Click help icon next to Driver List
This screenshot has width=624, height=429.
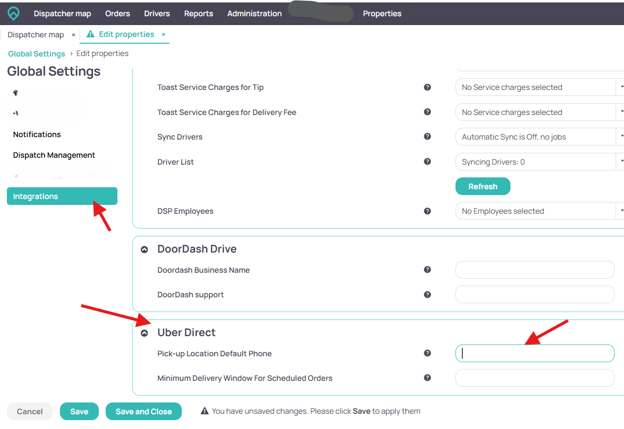[427, 161]
